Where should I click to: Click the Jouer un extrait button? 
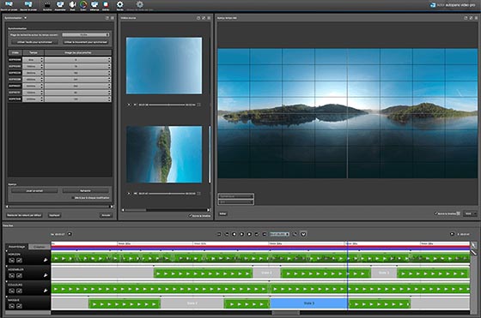(34, 190)
